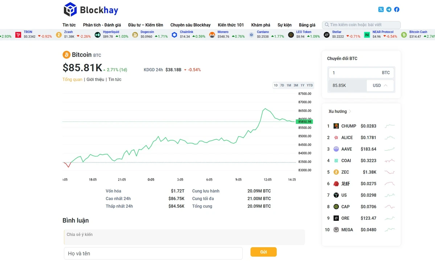Open the Kiến thức 101 menu

click(231, 25)
